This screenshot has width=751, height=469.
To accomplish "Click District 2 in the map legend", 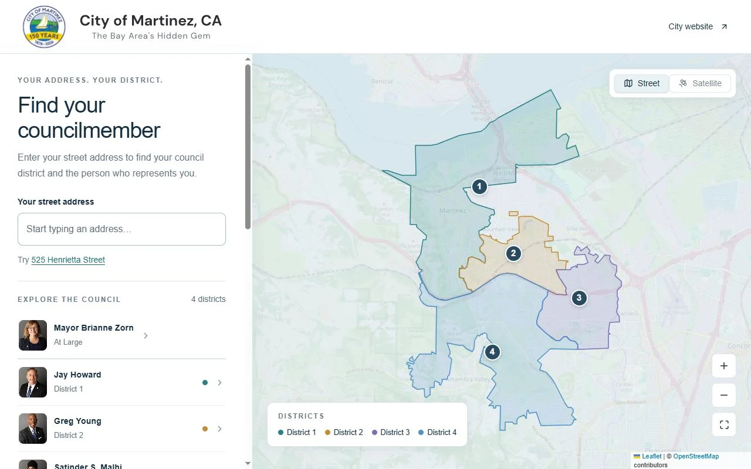I will (x=344, y=432).
